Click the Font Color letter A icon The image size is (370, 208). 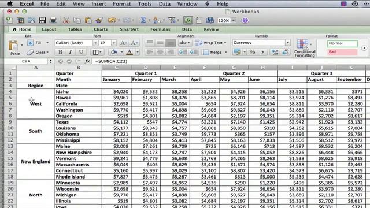129,52
